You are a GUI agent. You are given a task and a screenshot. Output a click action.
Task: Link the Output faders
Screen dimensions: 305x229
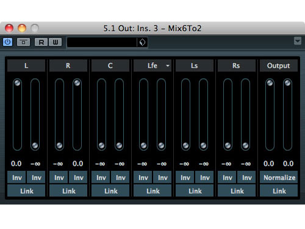(x=279, y=191)
